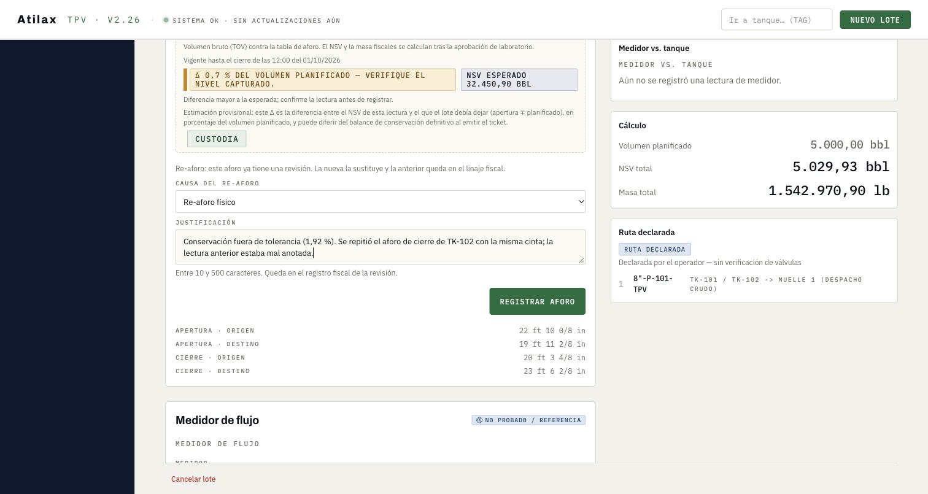Click the TK-101 / TK-102 -> MUELLE 1 route description

(x=776, y=284)
